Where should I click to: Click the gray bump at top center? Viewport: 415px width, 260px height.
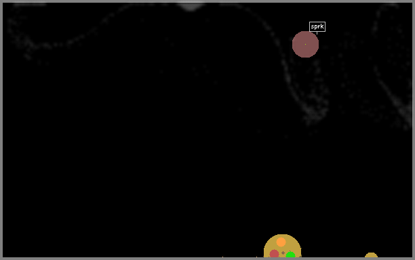coord(191,6)
